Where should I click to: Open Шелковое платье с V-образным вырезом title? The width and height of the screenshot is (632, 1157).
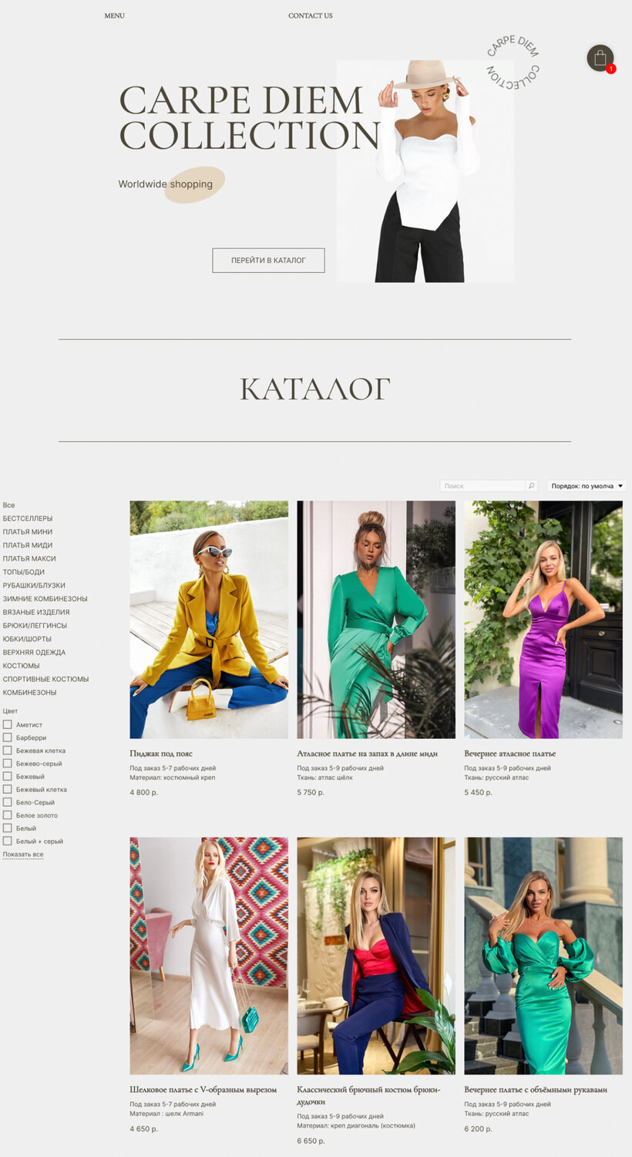(x=203, y=1090)
